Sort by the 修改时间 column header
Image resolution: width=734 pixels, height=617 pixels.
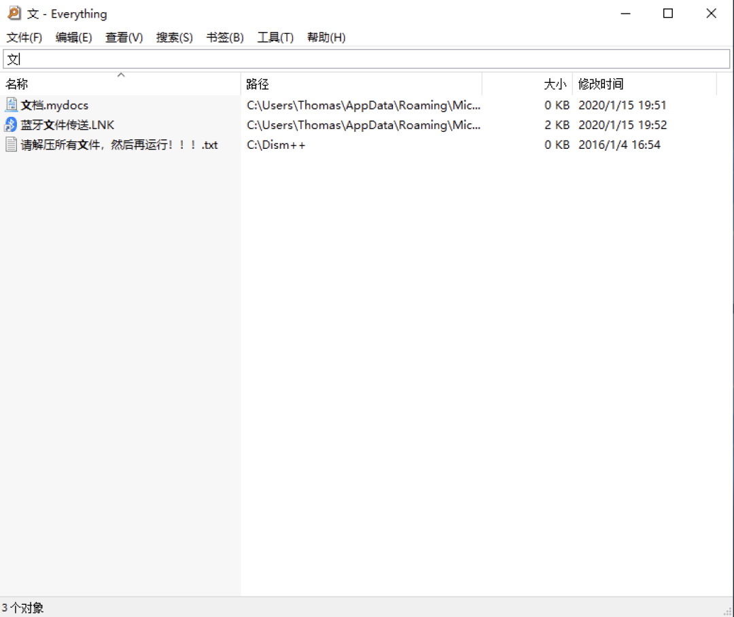(644, 84)
